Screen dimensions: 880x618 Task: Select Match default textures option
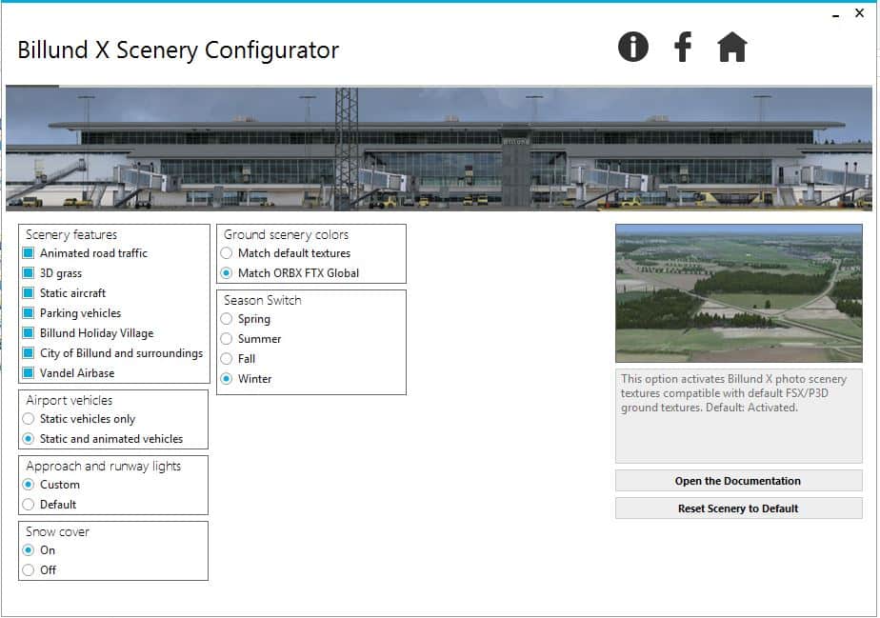coord(227,253)
